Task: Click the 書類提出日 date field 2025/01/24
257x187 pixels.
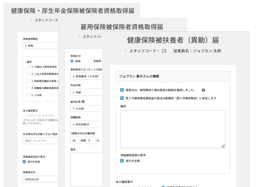Action: pos(41,179)
